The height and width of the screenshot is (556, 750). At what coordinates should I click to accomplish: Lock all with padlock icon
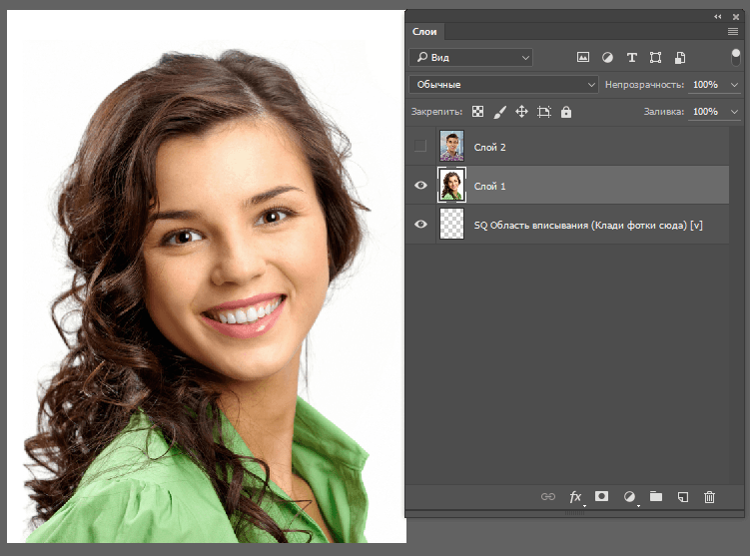click(x=566, y=112)
